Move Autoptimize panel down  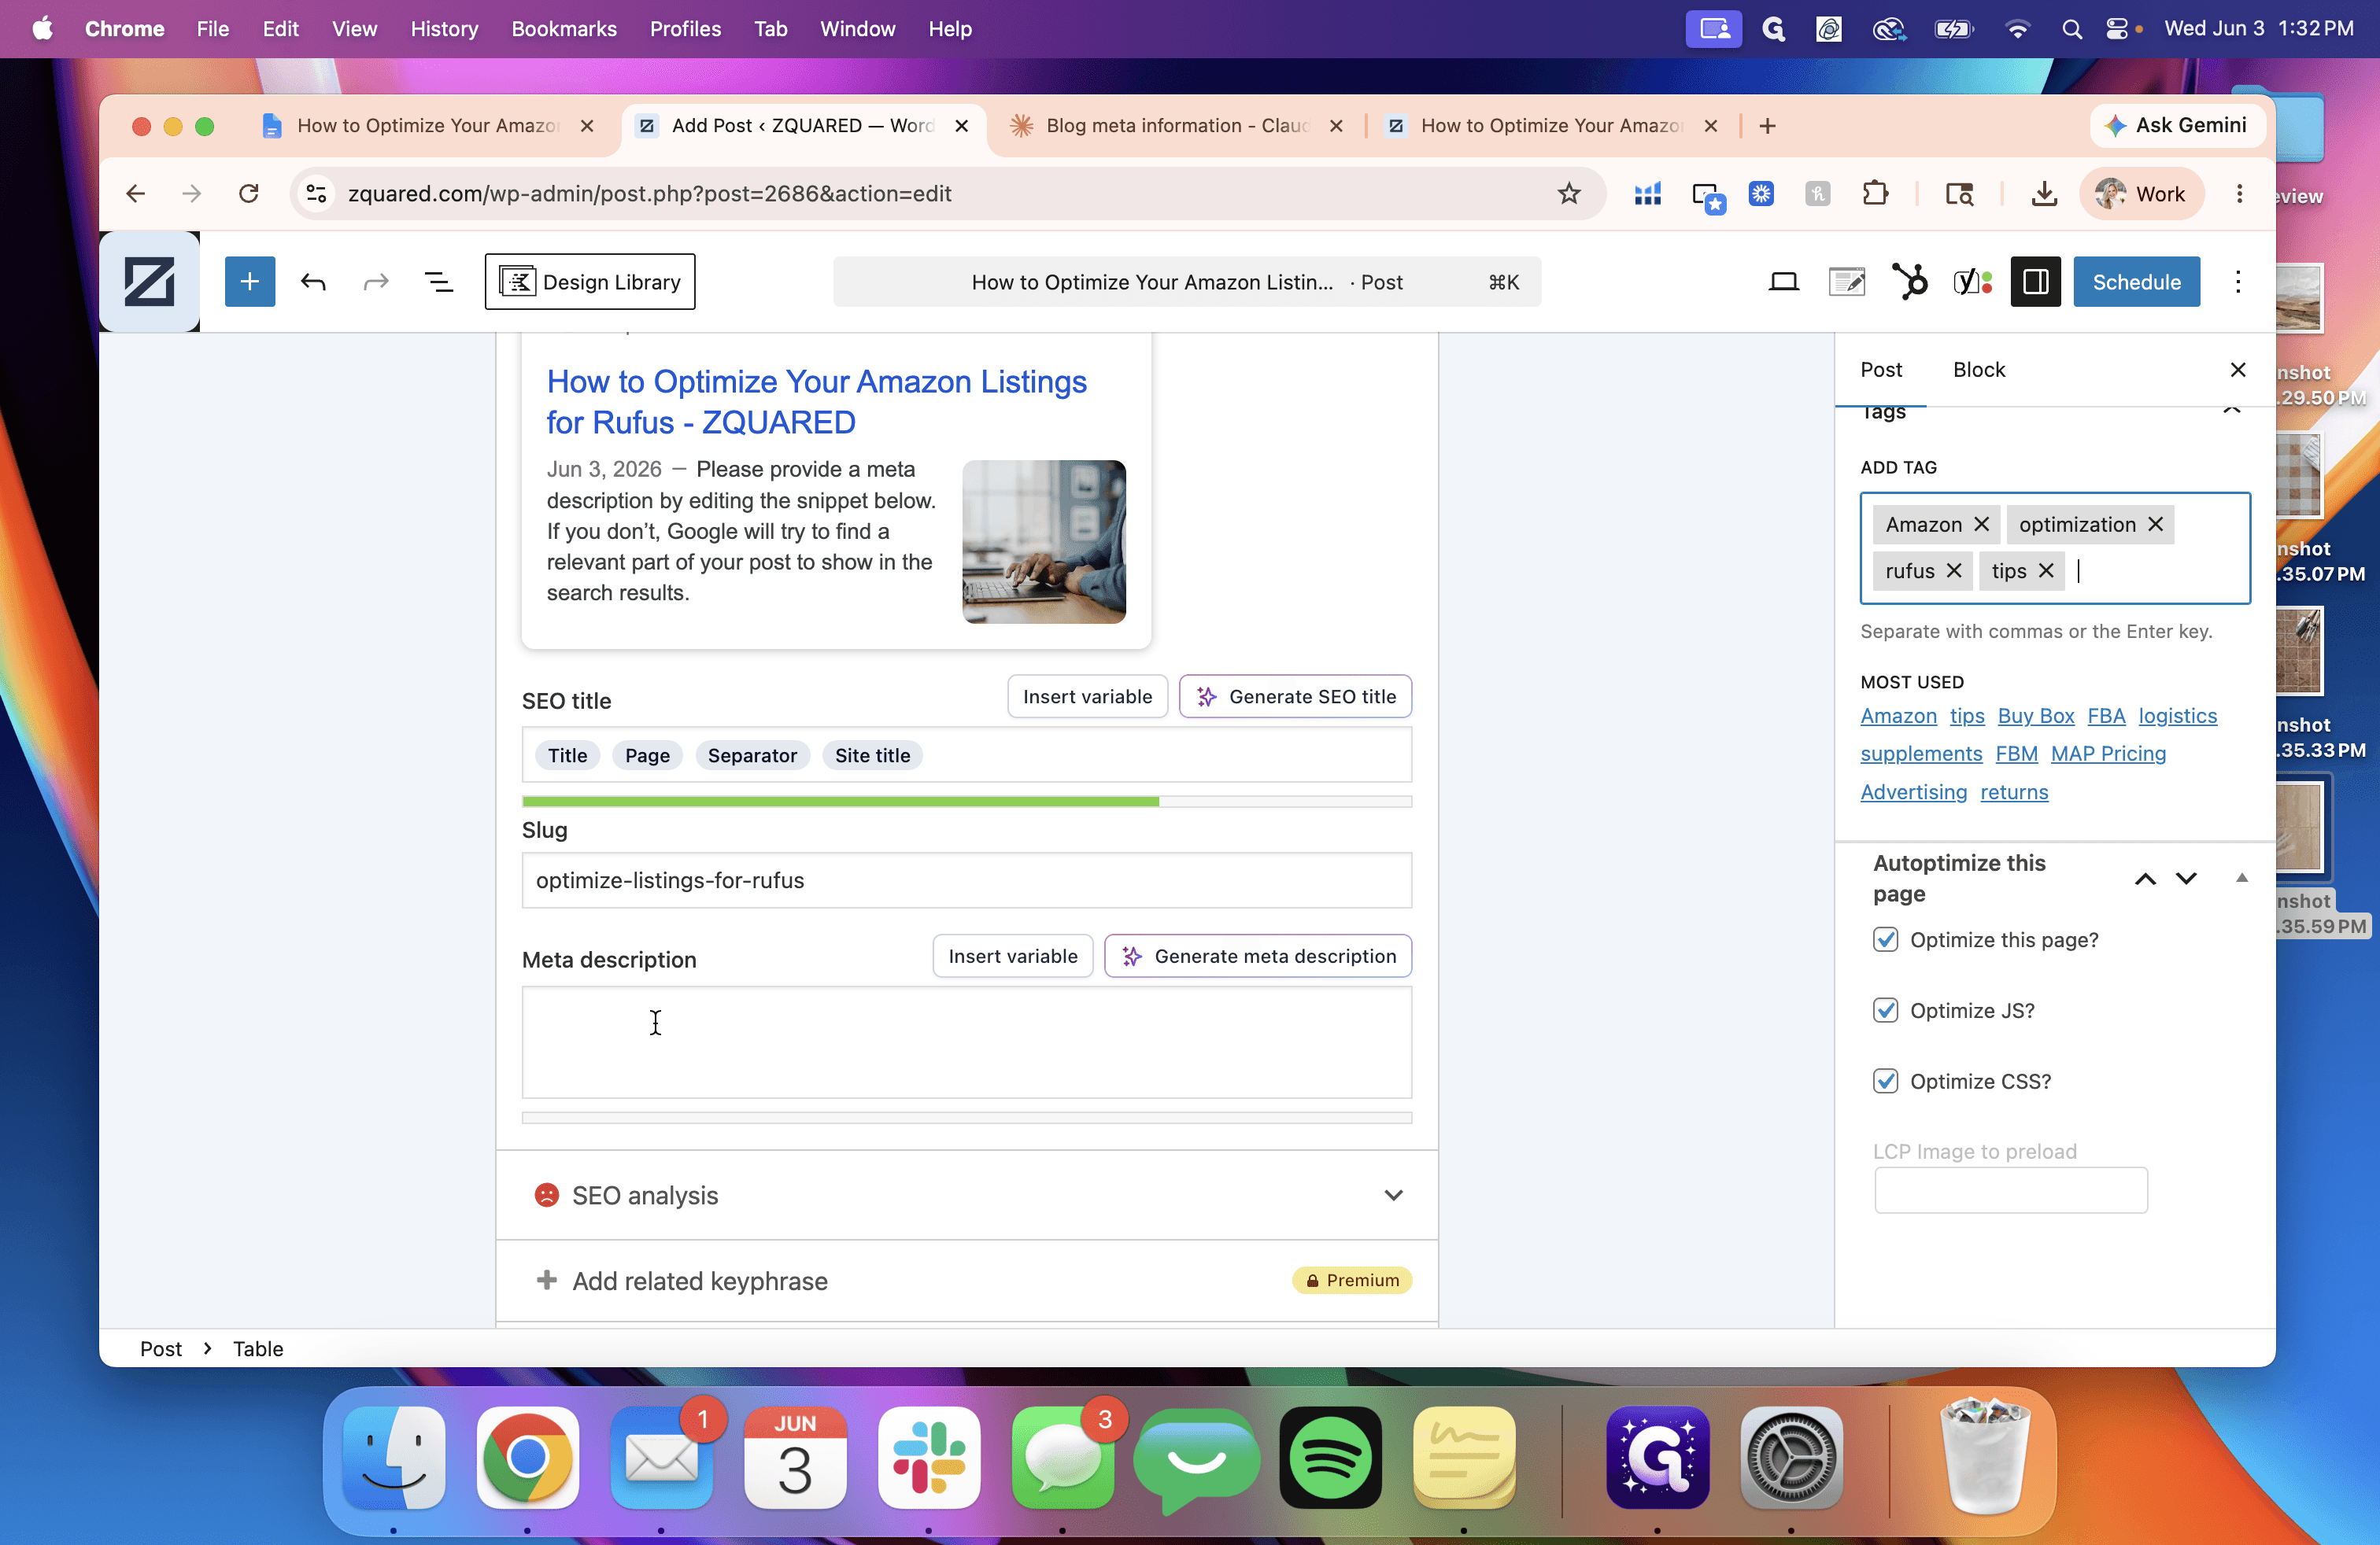point(2186,879)
